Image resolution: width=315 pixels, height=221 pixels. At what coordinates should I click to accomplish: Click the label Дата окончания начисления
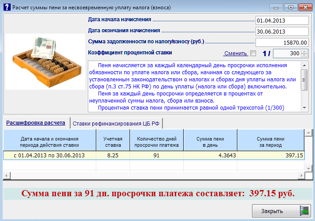(x=124, y=30)
